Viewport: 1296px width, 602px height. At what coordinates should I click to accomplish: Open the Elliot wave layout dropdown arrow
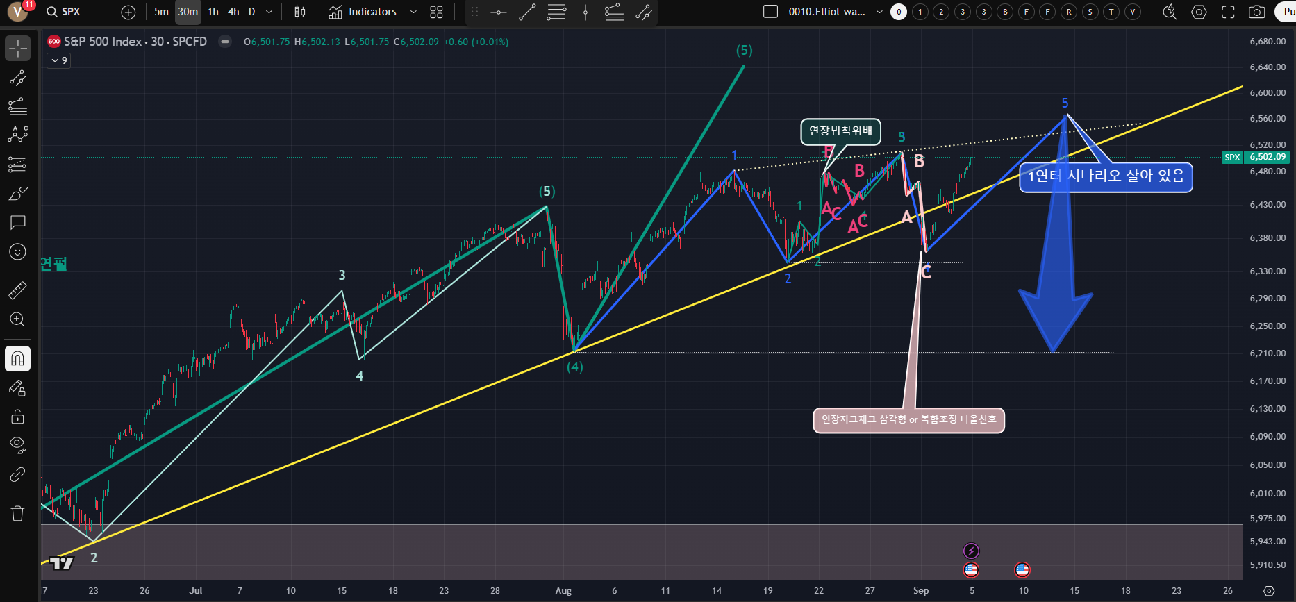[x=879, y=12]
